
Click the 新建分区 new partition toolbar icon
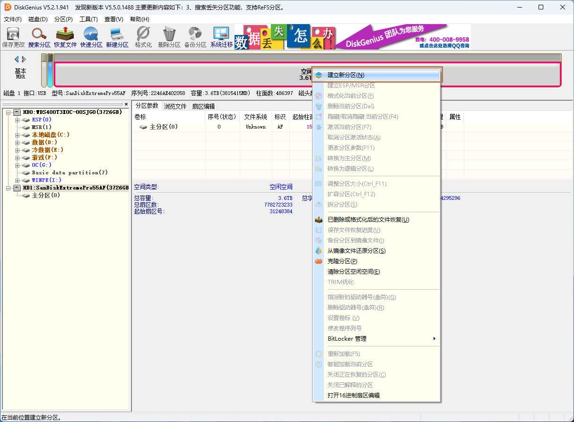pyautogui.click(x=117, y=37)
